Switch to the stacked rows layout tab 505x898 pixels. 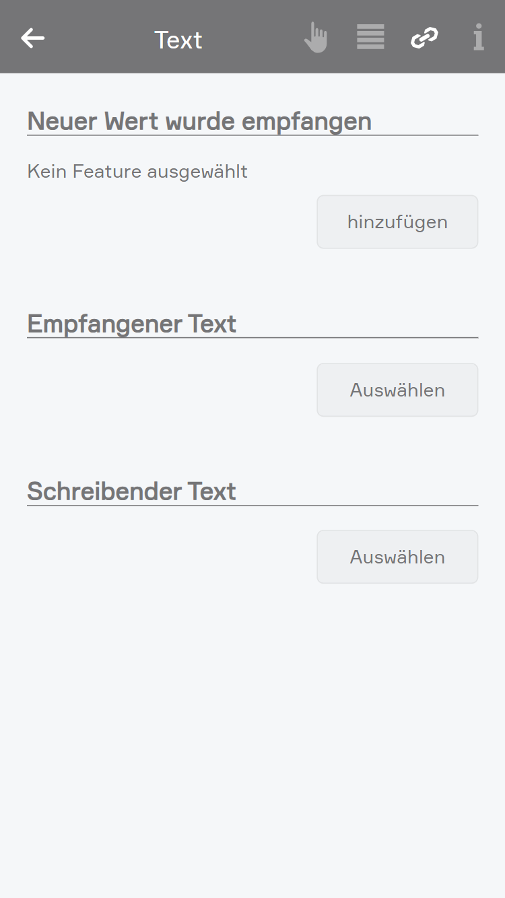[x=370, y=37]
